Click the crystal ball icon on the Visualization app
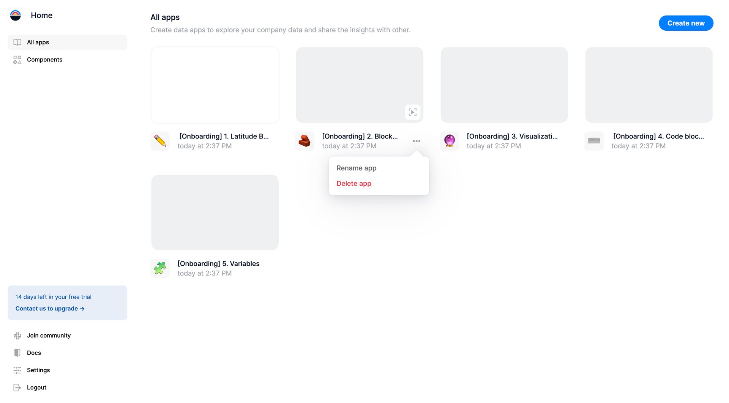 coord(449,141)
